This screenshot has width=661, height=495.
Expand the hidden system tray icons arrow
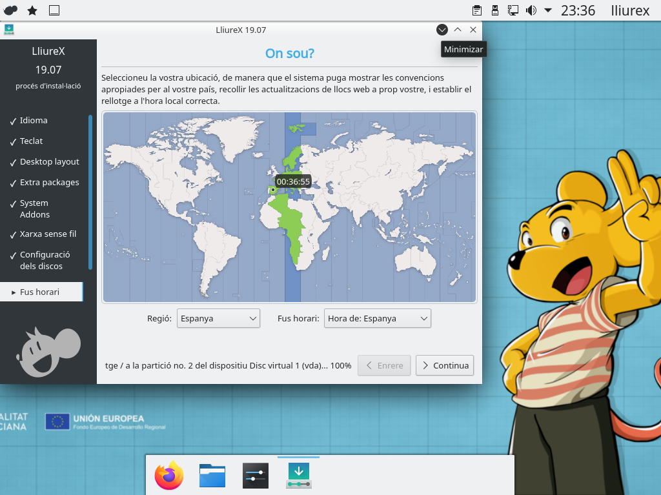(x=548, y=10)
